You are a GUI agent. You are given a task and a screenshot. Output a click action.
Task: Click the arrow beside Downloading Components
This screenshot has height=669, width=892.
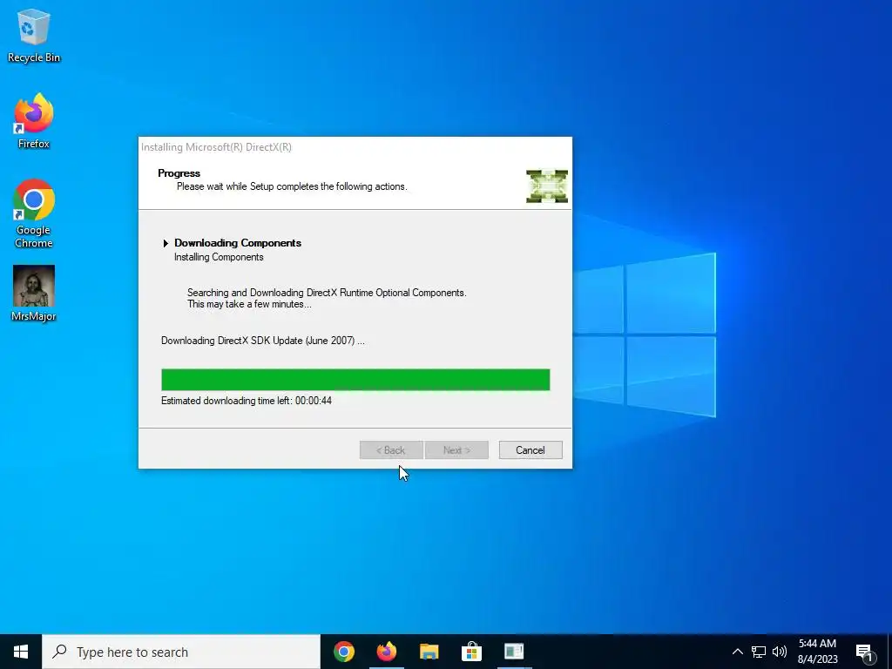click(x=166, y=244)
